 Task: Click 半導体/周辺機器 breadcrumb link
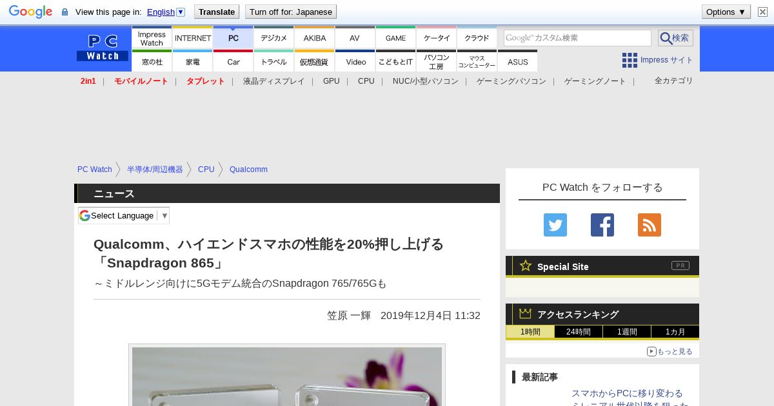[155, 169]
